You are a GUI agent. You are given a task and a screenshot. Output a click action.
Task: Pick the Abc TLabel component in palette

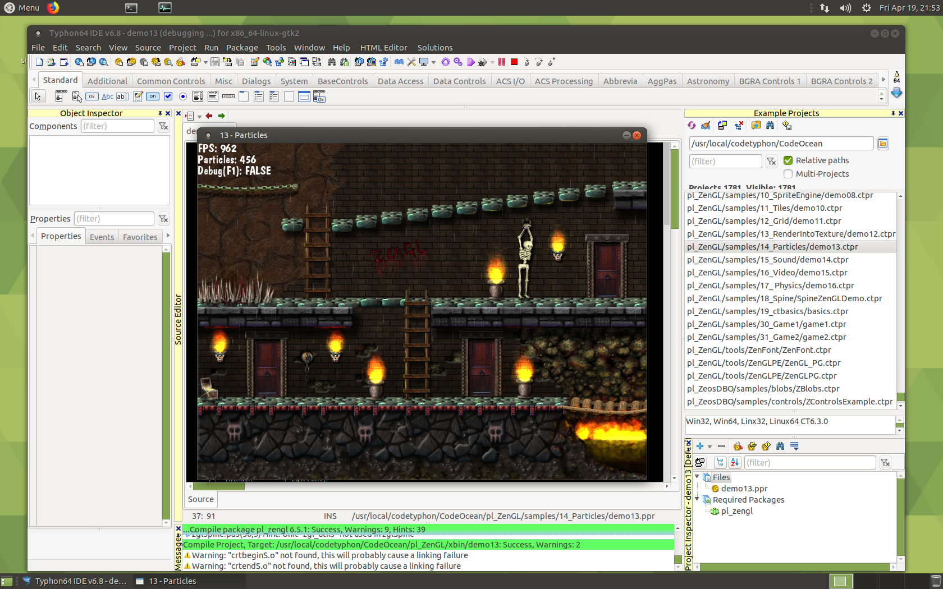pos(107,96)
